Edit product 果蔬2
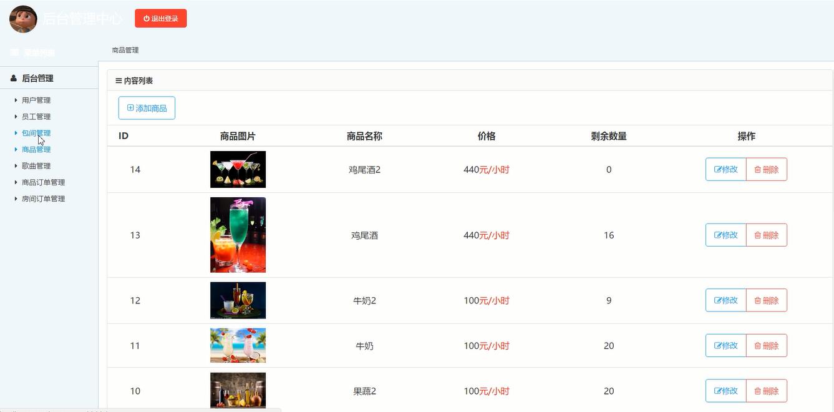 click(x=726, y=391)
